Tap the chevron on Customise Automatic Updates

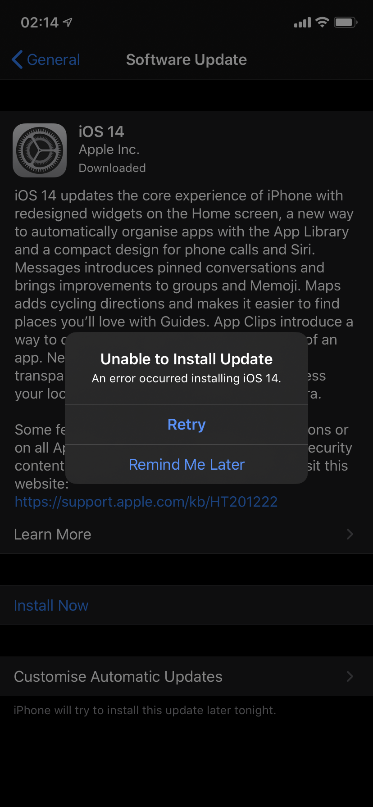coord(350,676)
